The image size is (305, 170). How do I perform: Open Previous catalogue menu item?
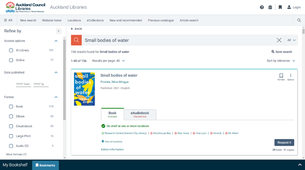click(x=161, y=20)
